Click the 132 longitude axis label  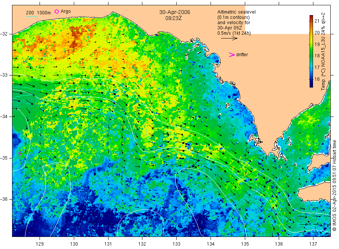pyautogui.click(x=142, y=244)
